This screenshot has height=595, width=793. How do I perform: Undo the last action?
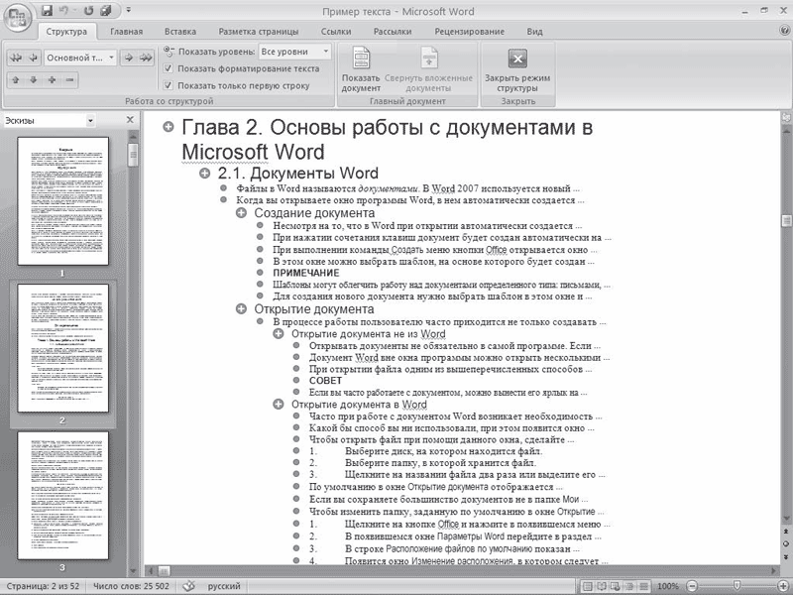click(64, 11)
